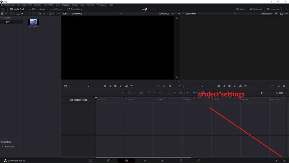Click the blue Flag icon

(187, 93)
